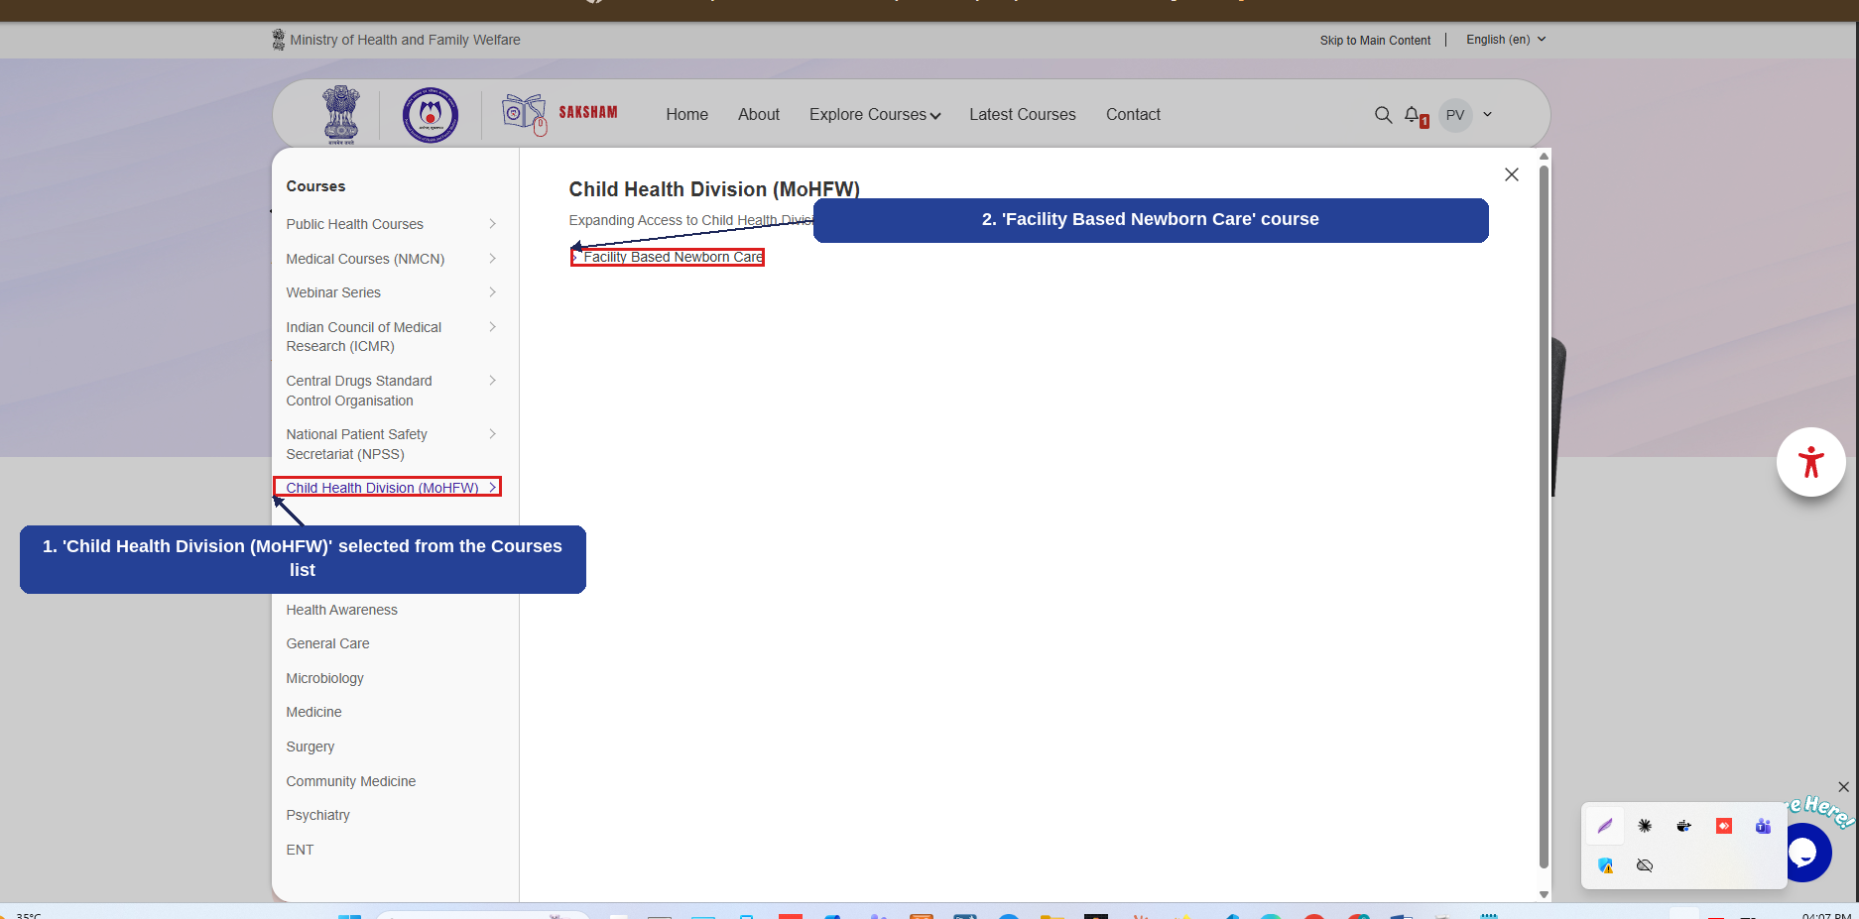Viewport: 1859px width, 919px height.
Task: Open the About menu item
Action: pos(759,115)
